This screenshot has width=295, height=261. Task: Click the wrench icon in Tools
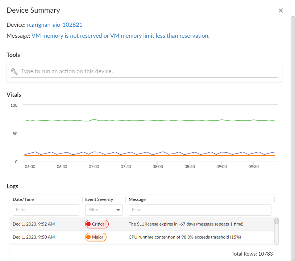[x=14, y=71]
